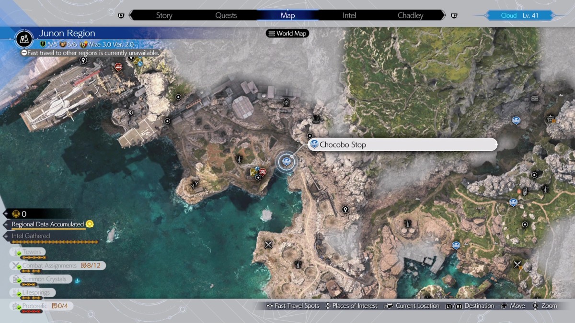The image size is (575, 323).
Task: Select the crossed swords marker on the sandy peninsula
Action: click(268, 245)
